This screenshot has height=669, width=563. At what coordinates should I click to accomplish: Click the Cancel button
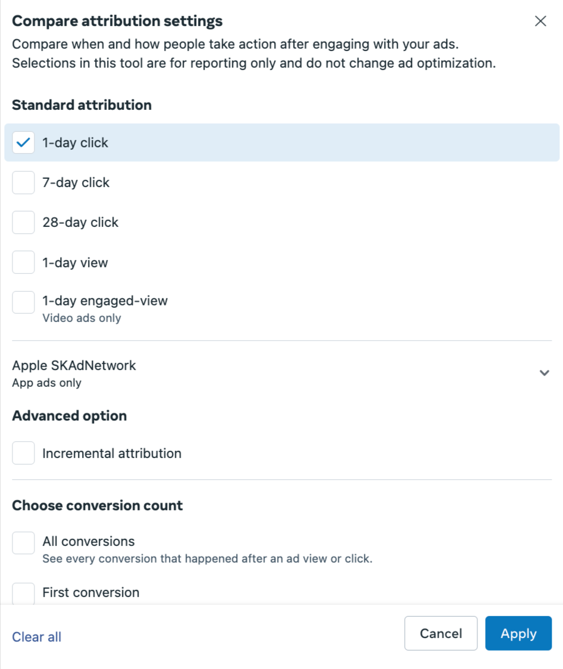coord(441,633)
